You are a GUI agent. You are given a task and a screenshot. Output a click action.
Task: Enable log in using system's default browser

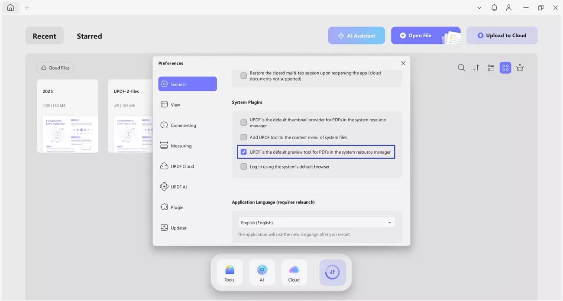pos(244,167)
